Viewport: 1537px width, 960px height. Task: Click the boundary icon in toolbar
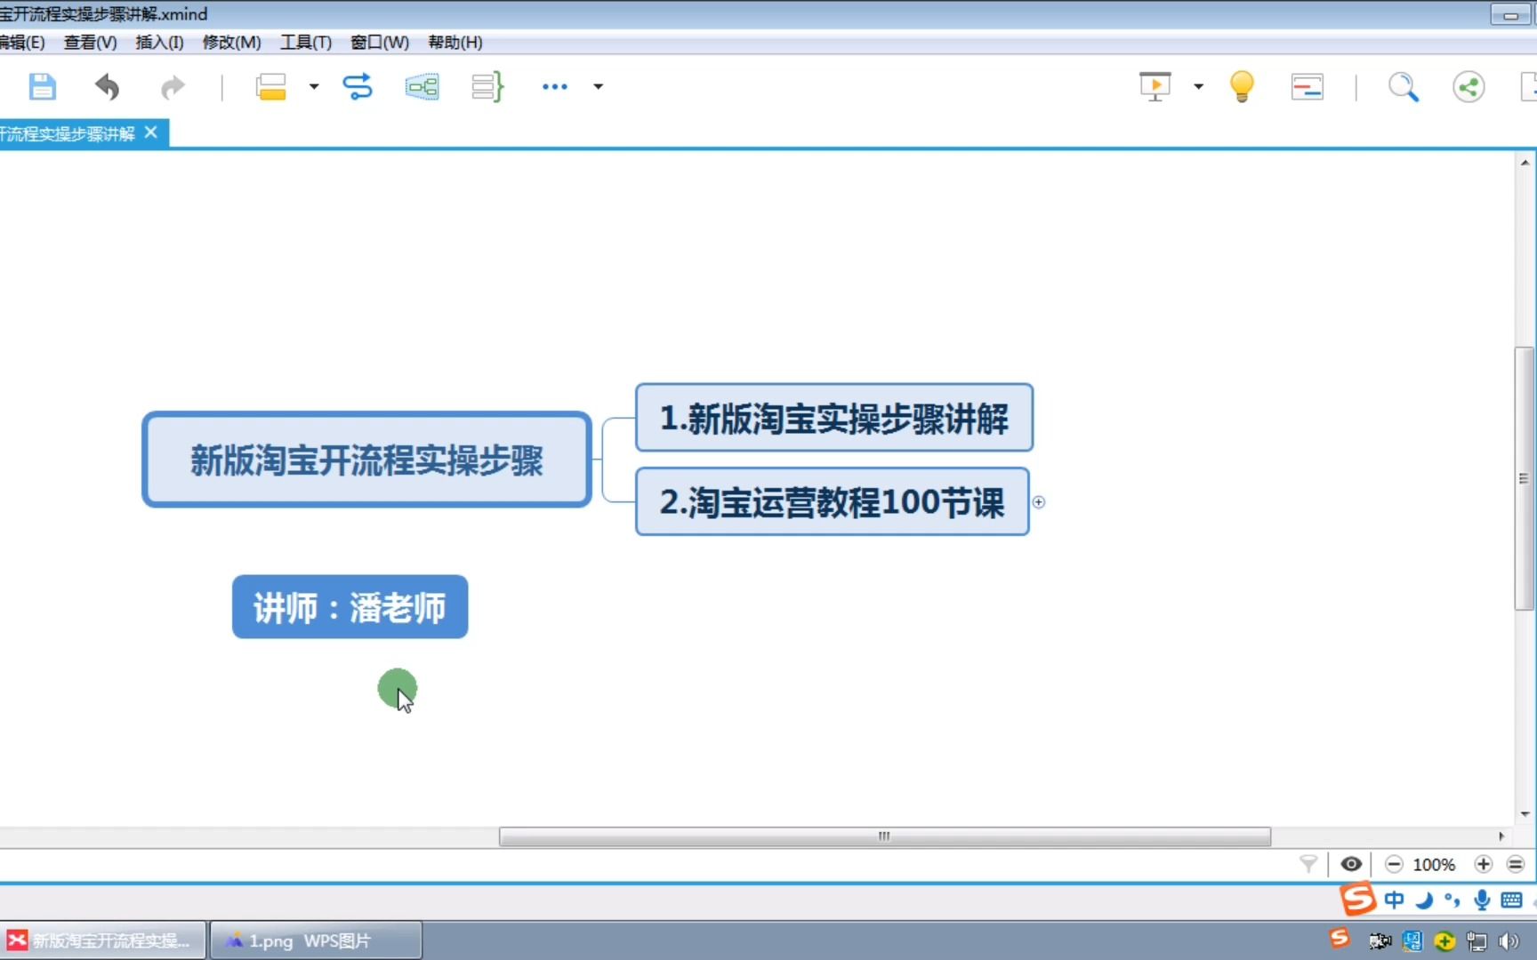click(x=422, y=87)
